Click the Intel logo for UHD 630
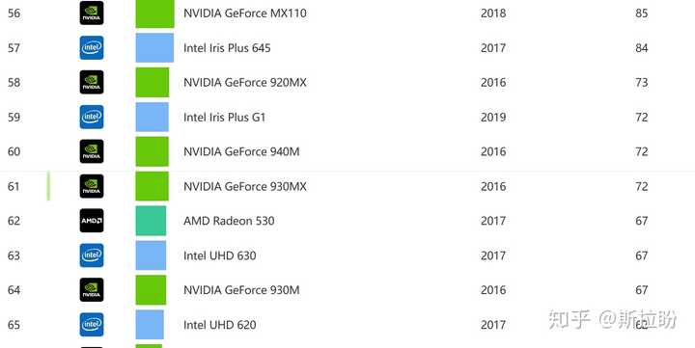695x348 pixels. 92,255
